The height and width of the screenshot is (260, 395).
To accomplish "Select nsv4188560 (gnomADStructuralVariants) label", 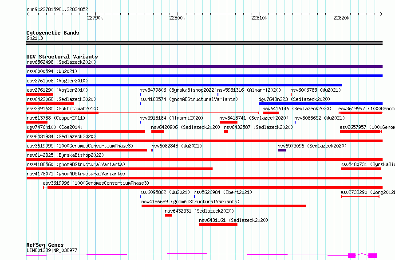I will point(76,164).
